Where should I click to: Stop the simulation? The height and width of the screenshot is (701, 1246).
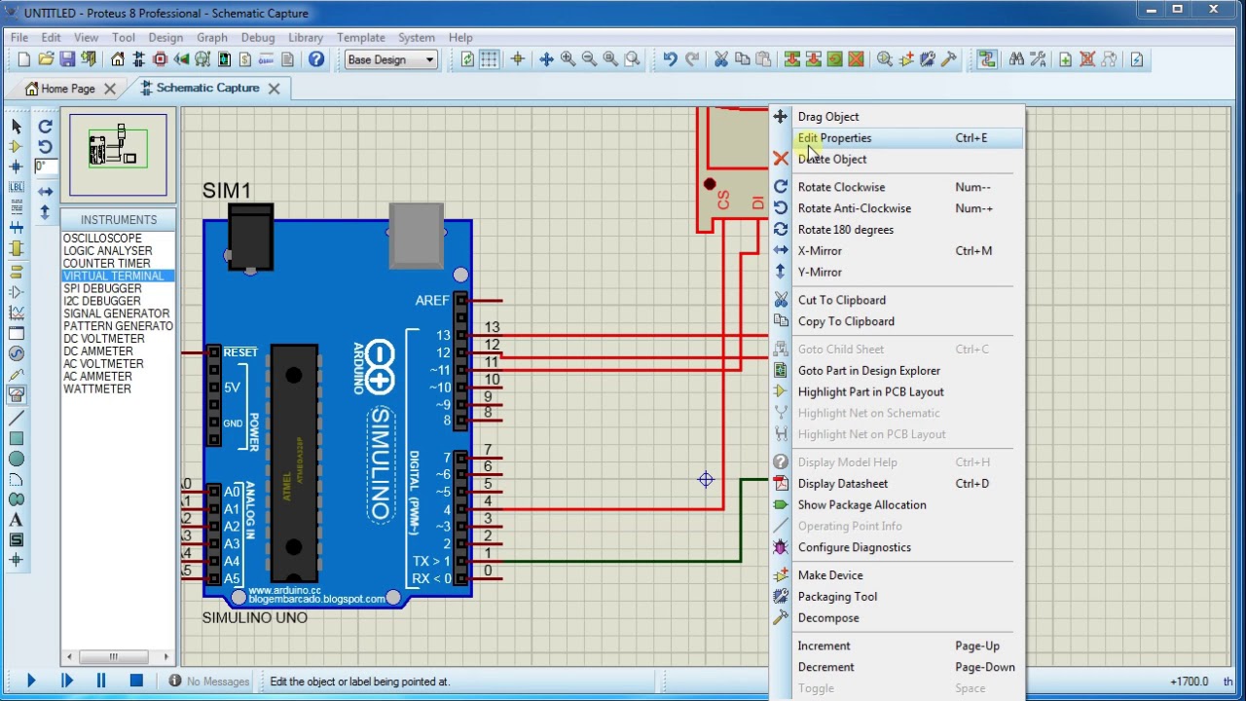(x=136, y=682)
